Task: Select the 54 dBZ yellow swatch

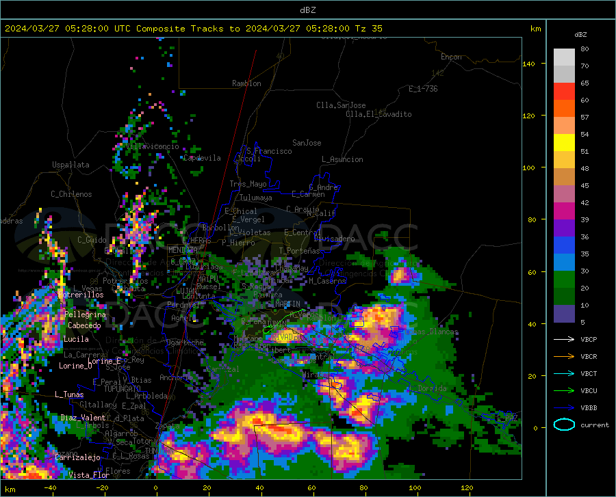Action: [x=564, y=143]
